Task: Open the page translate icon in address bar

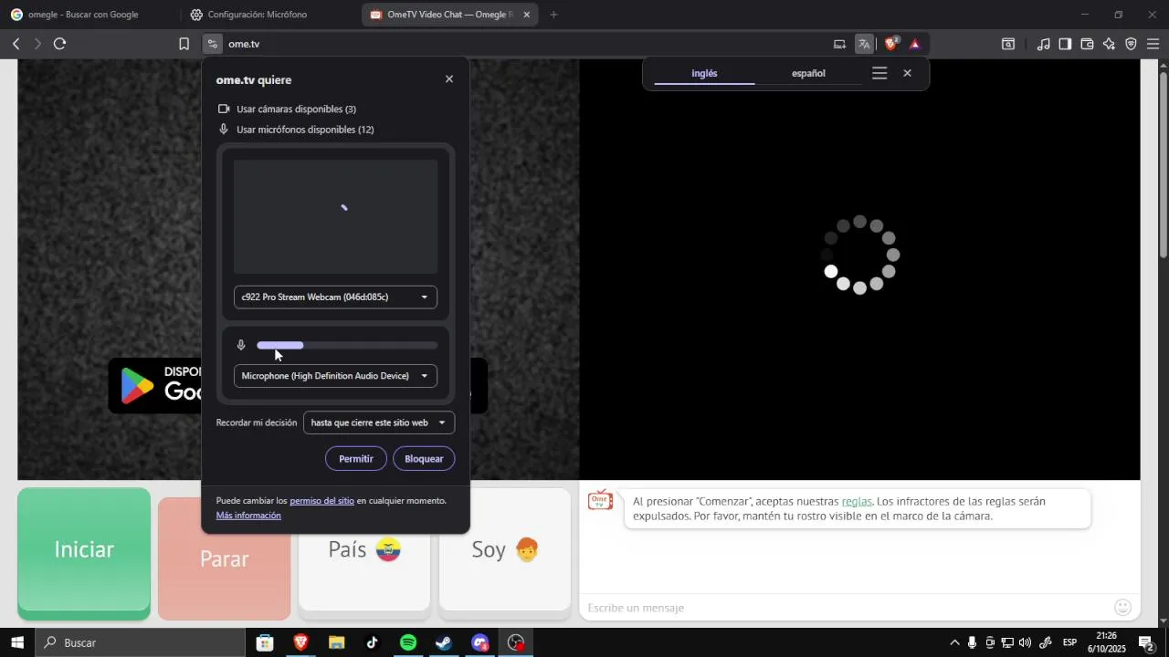Action: pos(864,44)
